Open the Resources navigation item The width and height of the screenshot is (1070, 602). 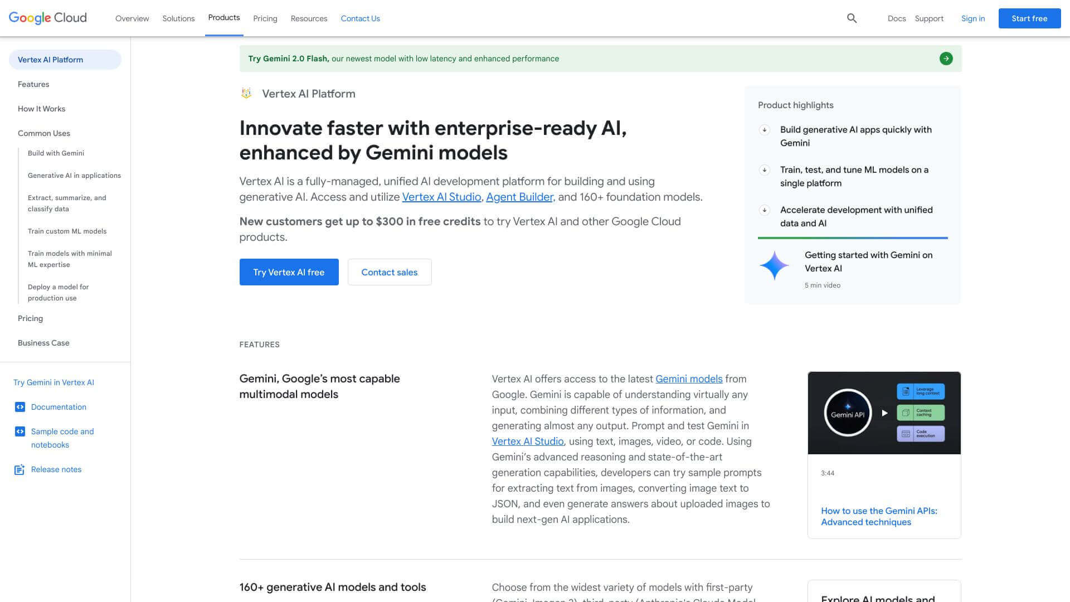tap(309, 18)
